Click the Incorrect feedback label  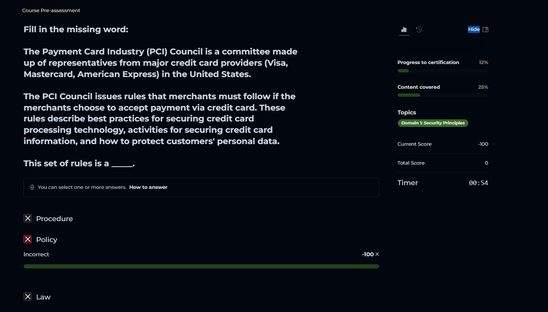[x=36, y=254]
